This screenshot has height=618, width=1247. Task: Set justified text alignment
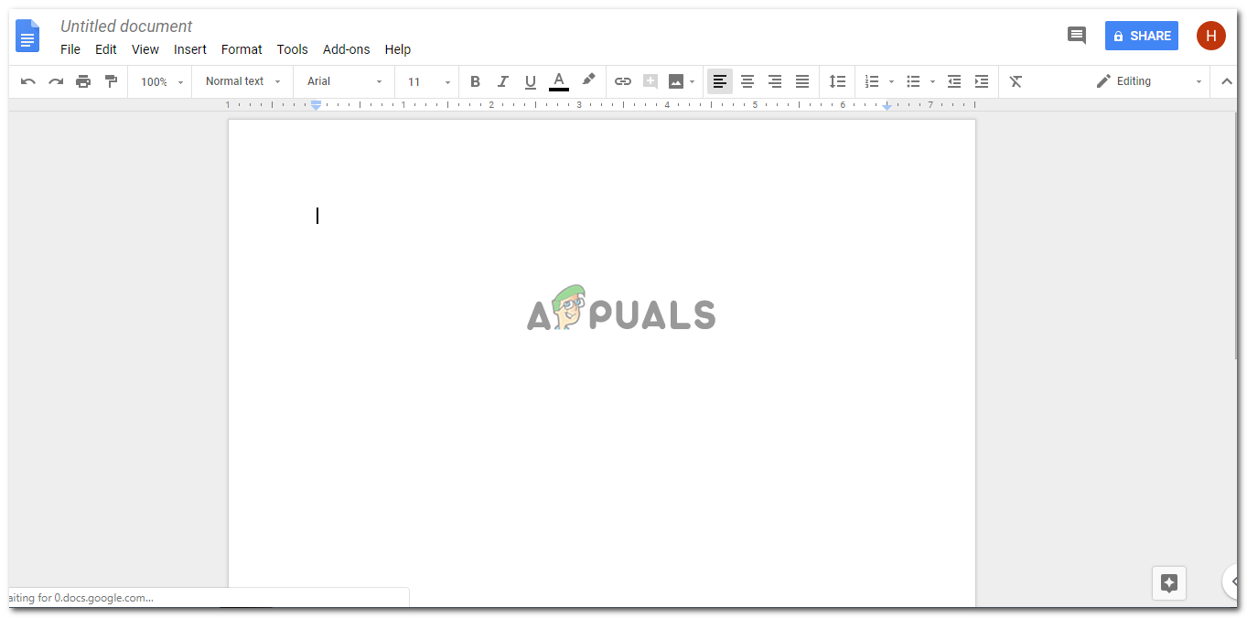click(802, 81)
